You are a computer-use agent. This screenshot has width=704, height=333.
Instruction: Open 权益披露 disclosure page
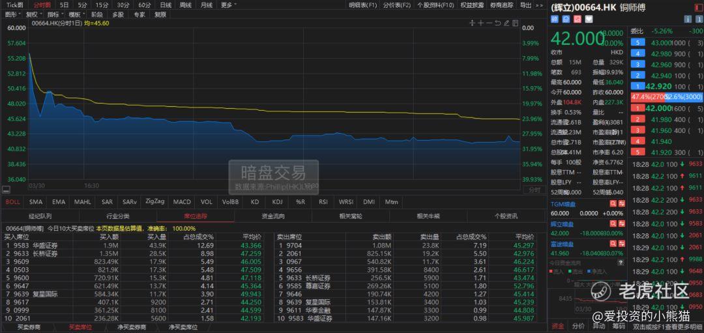click(x=473, y=5)
